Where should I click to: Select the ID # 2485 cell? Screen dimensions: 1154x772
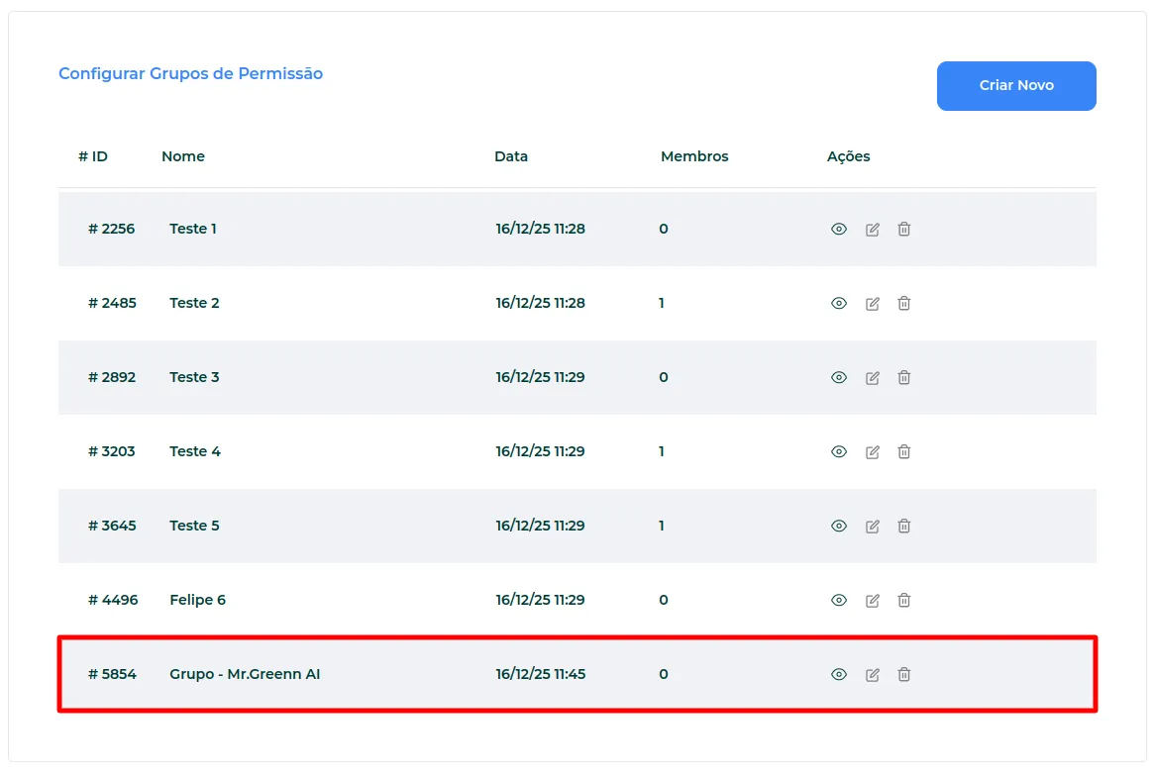112,303
